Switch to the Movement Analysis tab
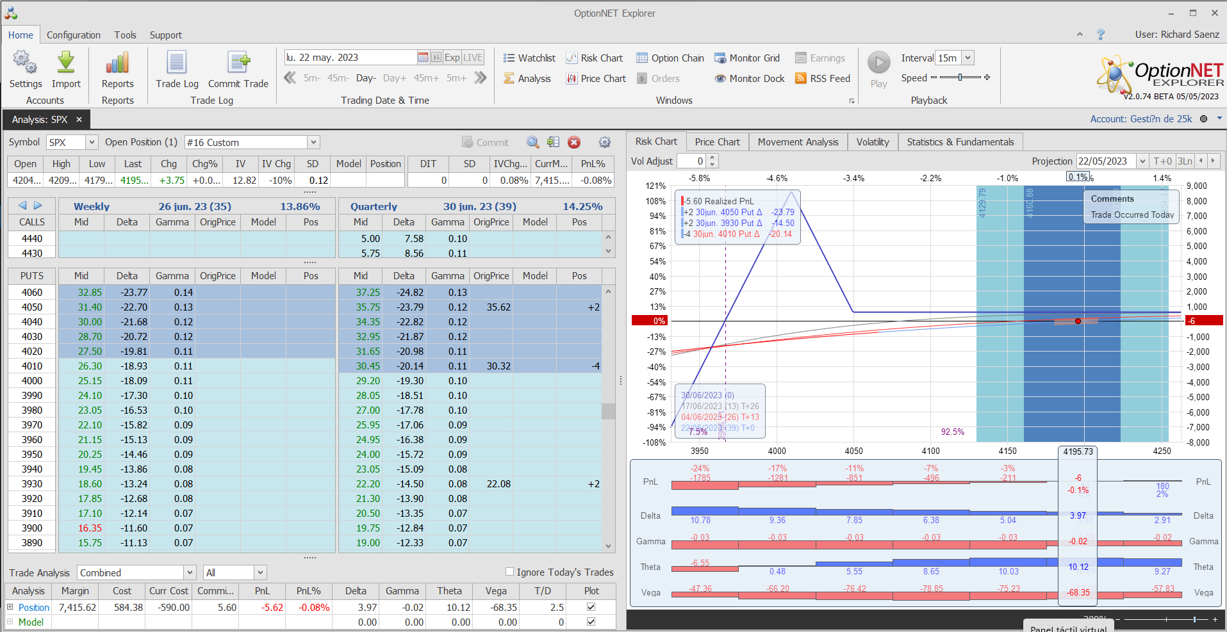This screenshot has width=1227, height=632. (798, 142)
